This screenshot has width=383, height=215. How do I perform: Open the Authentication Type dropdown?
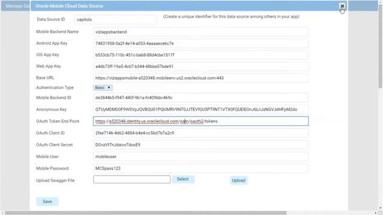pyautogui.click(x=102, y=88)
